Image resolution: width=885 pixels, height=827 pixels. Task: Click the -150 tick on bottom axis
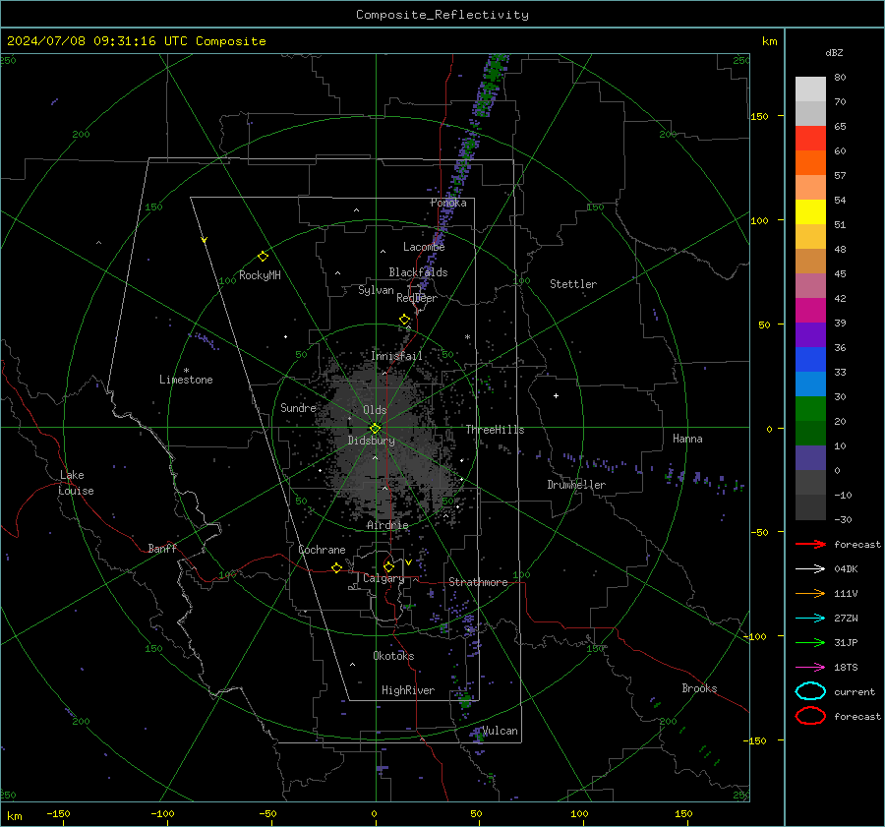click(x=58, y=813)
